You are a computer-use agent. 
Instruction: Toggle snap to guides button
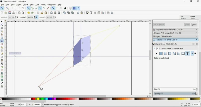[x=78, y=8]
